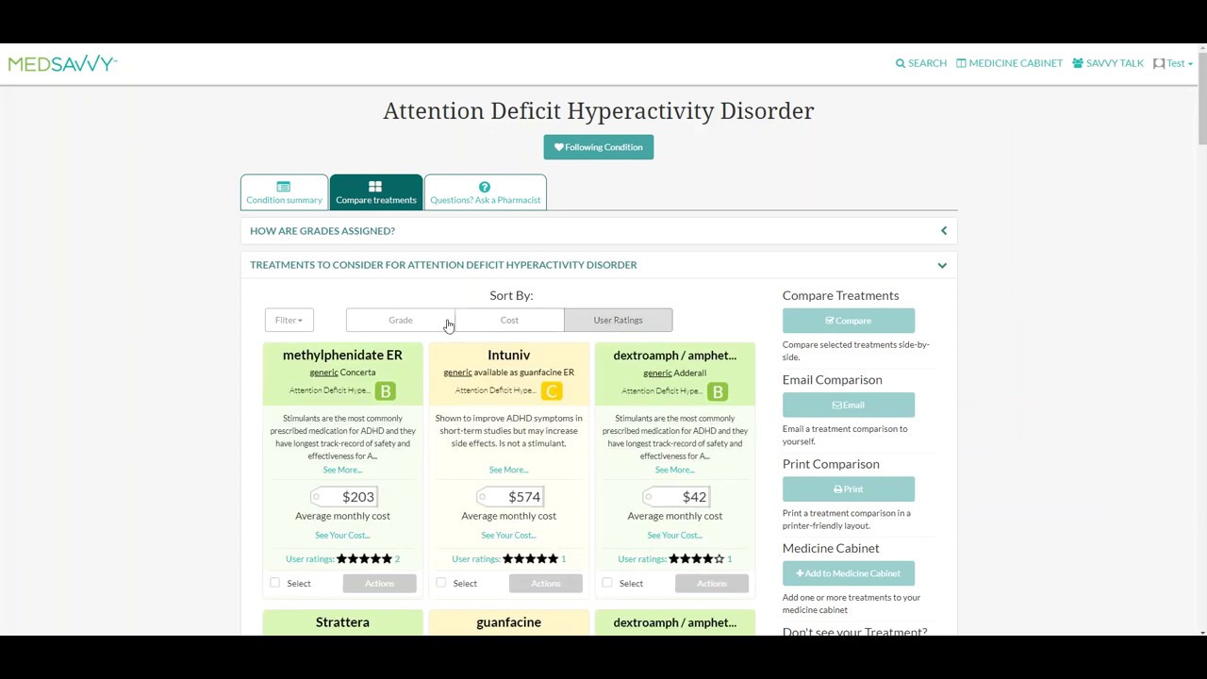Image resolution: width=1207 pixels, height=679 pixels.
Task: Click the Test user profile icon
Action: pyautogui.click(x=1159, y=63)
